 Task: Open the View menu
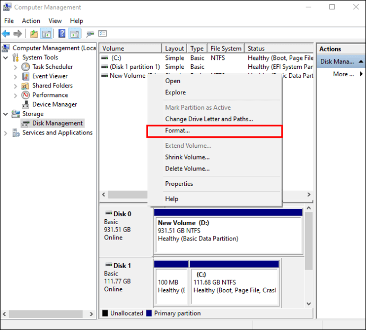click(55, 21)
